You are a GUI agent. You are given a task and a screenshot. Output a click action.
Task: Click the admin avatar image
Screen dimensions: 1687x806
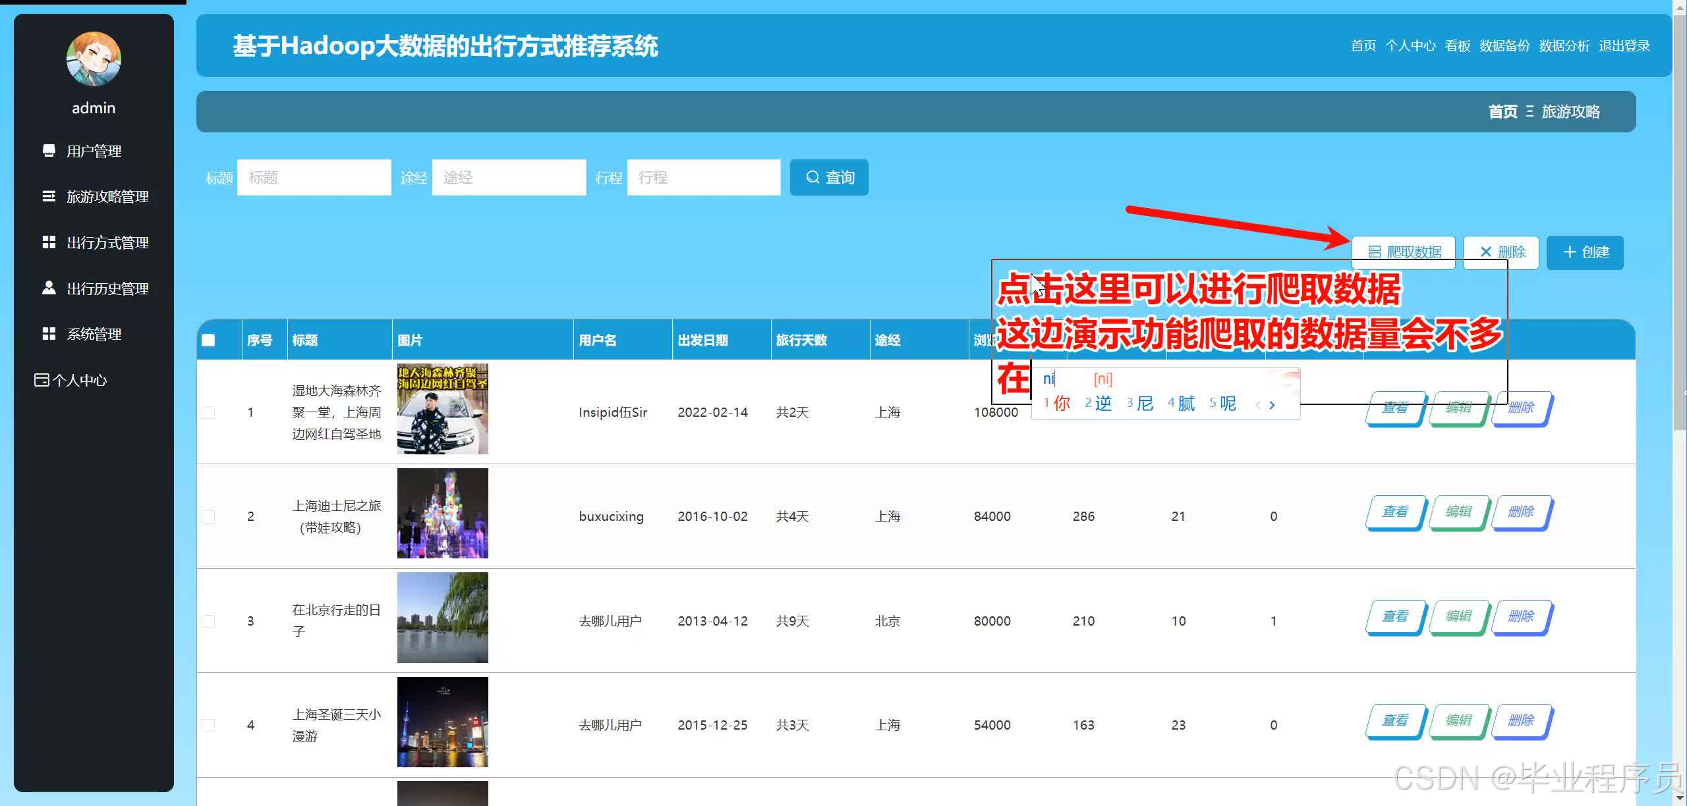pyautogui.click(x=94, y=59)
